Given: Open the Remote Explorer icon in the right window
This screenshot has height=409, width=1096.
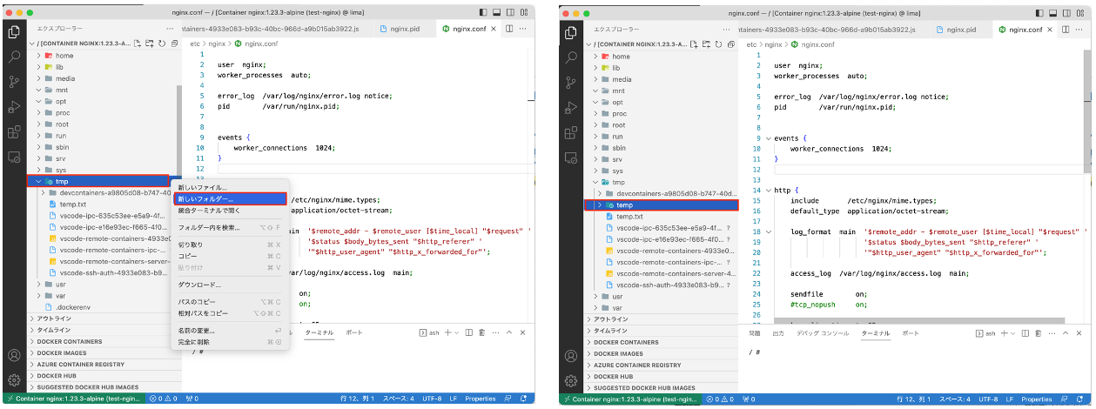Looking at the screenshot, I should pyautogui.click(x=571, y=158).
